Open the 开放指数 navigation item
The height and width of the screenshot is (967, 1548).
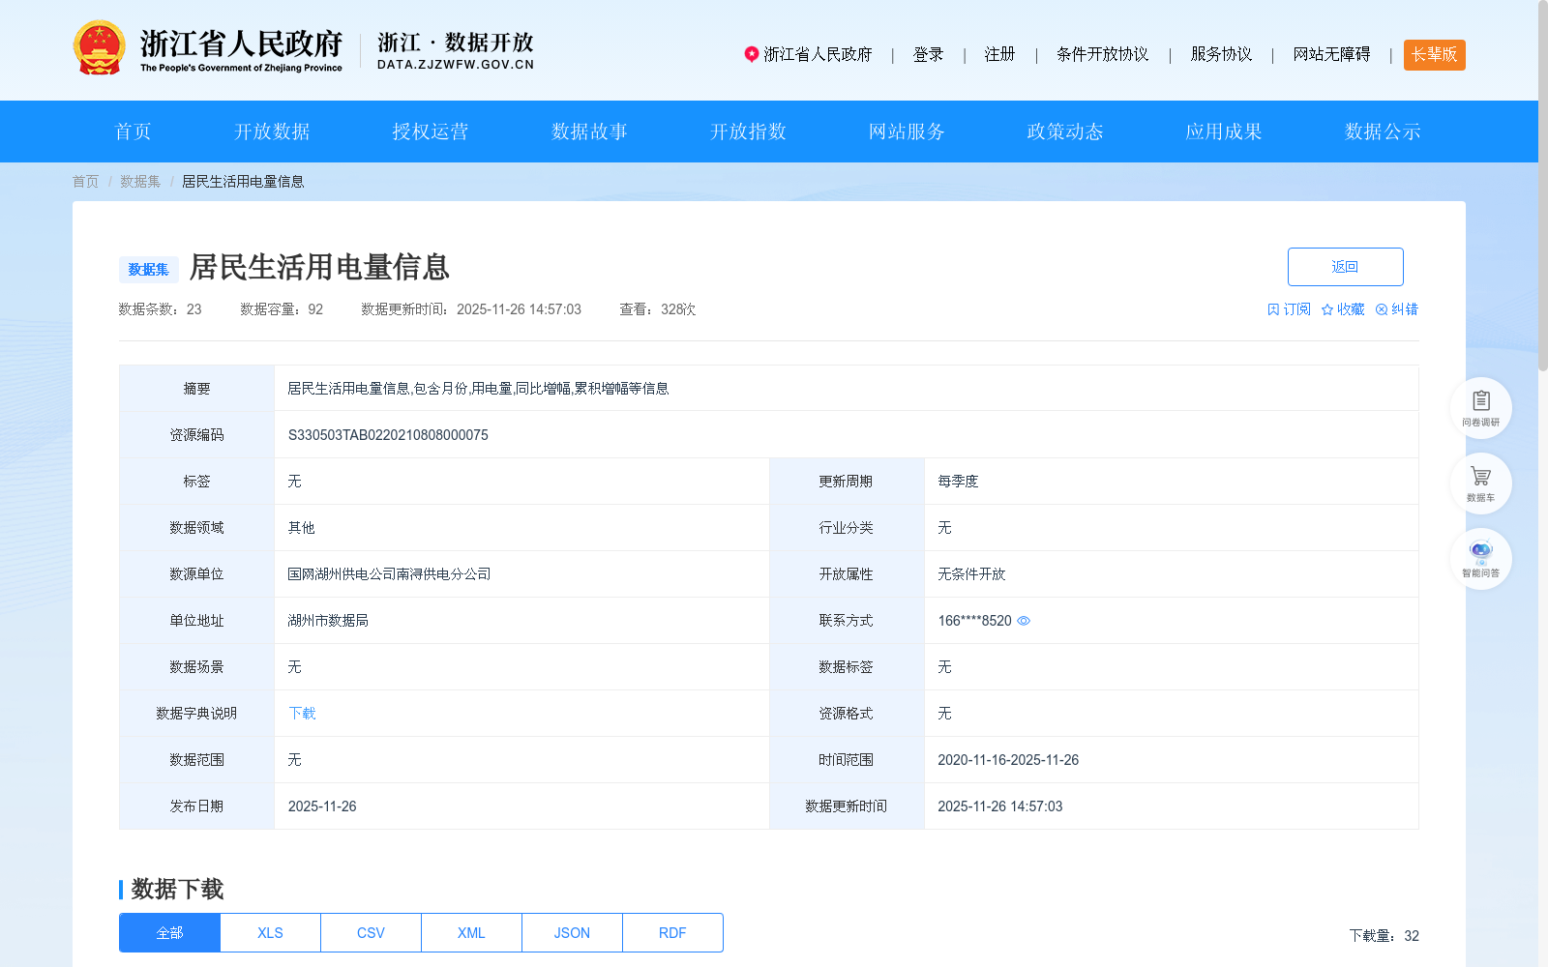tap(748, 132)
